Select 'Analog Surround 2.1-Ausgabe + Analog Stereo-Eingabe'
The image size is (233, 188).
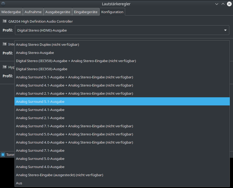point(122,94)
